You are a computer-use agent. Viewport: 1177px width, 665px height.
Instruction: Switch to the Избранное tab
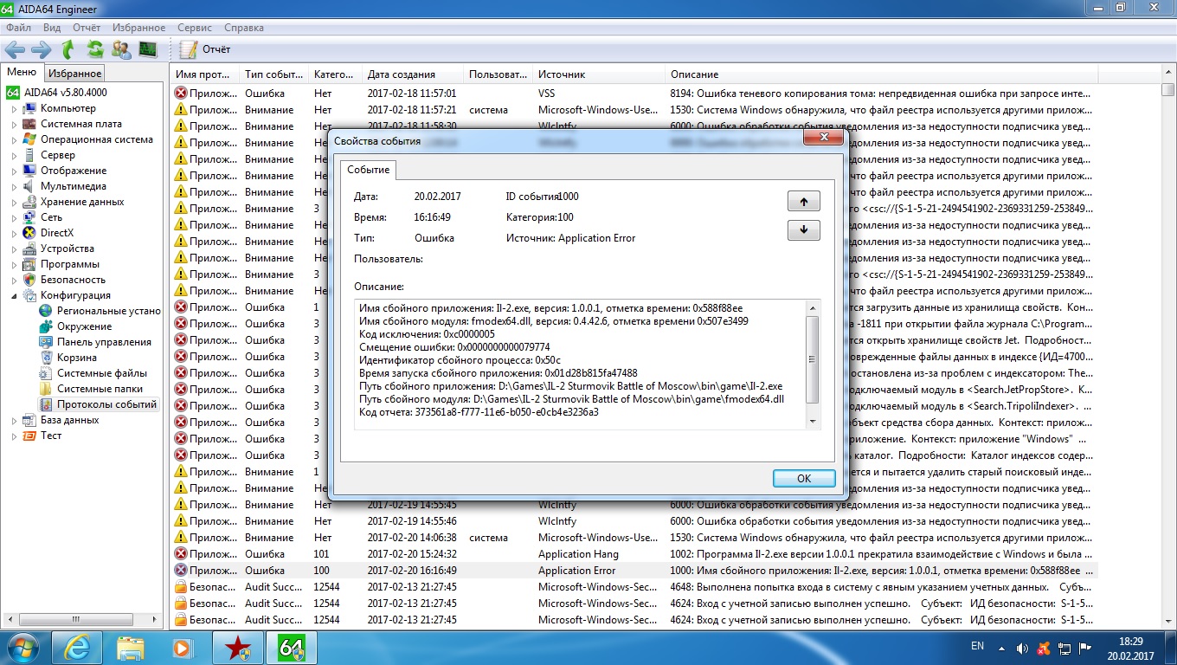coord(74,74)
